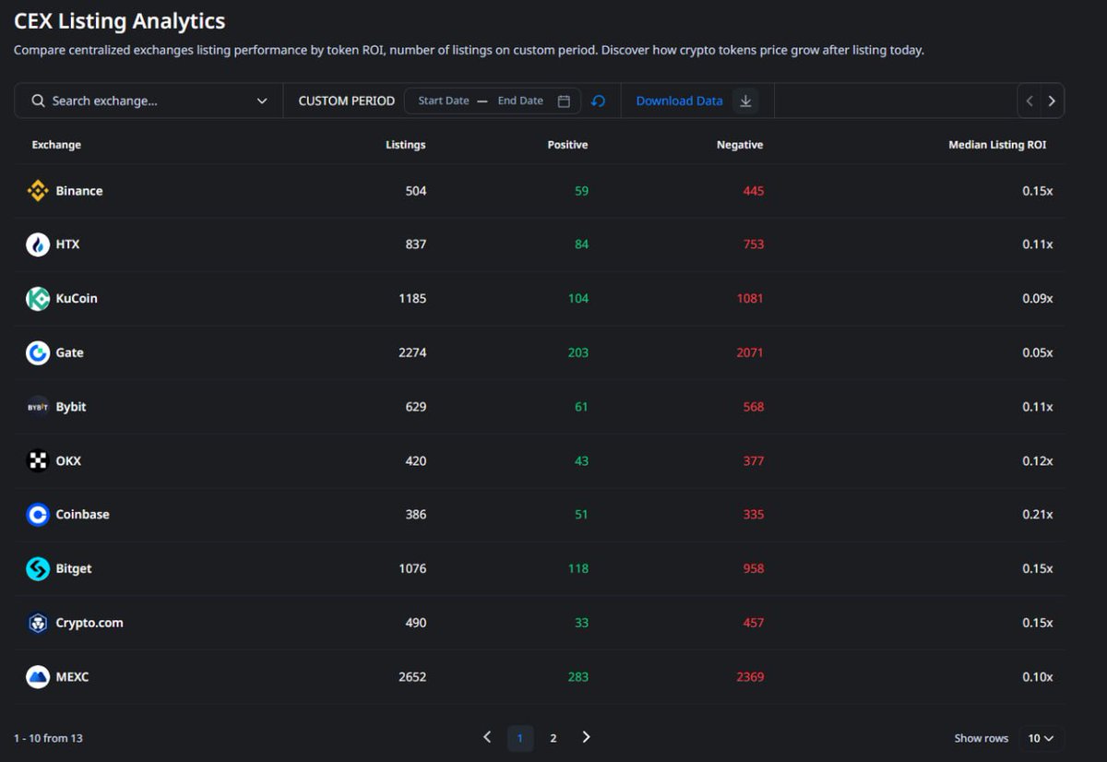Click the HTX exchange logo icon

tap(38, 244)
